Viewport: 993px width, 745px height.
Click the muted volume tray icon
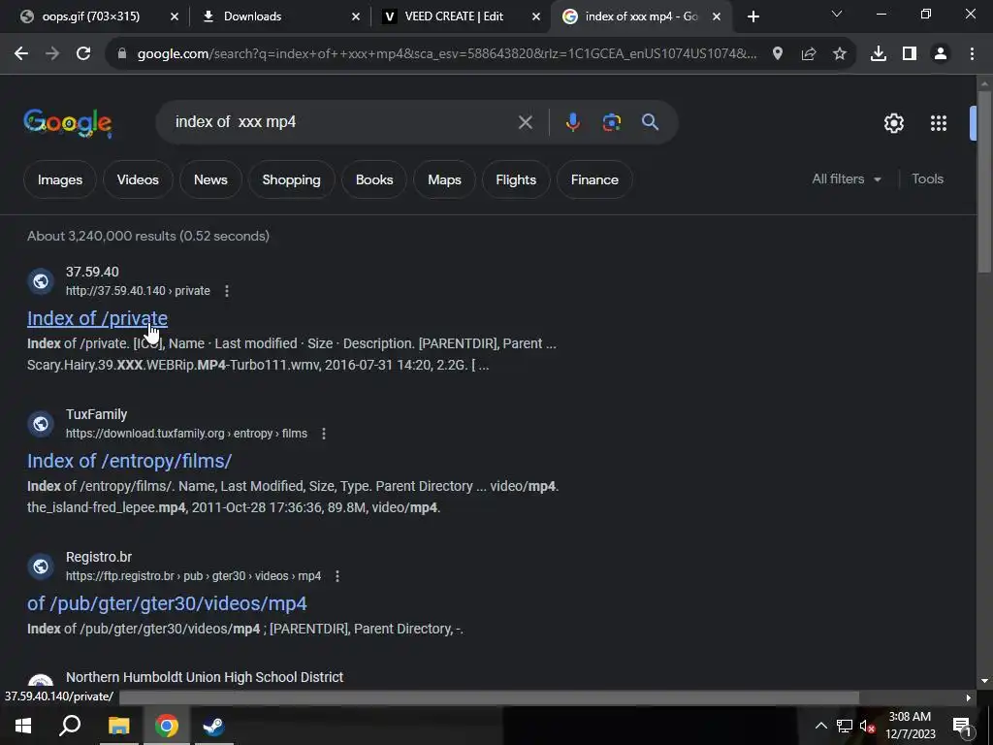click(867, 726)
